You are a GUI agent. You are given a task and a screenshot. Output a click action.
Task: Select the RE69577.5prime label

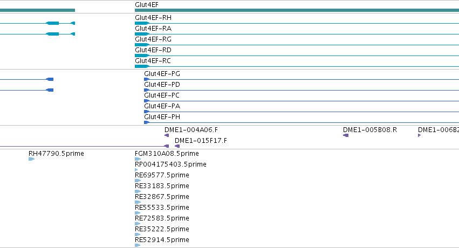[162, 175]
